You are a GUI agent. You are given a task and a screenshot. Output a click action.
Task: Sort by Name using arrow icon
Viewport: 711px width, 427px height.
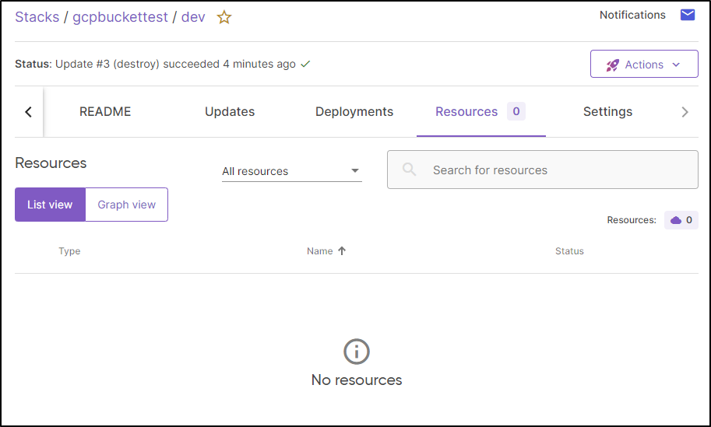click(x=342, y=251)
